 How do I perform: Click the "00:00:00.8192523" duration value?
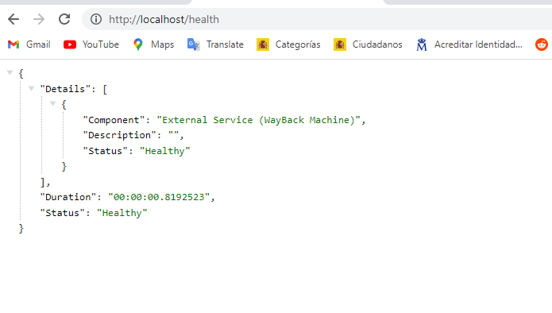point(159,197)
